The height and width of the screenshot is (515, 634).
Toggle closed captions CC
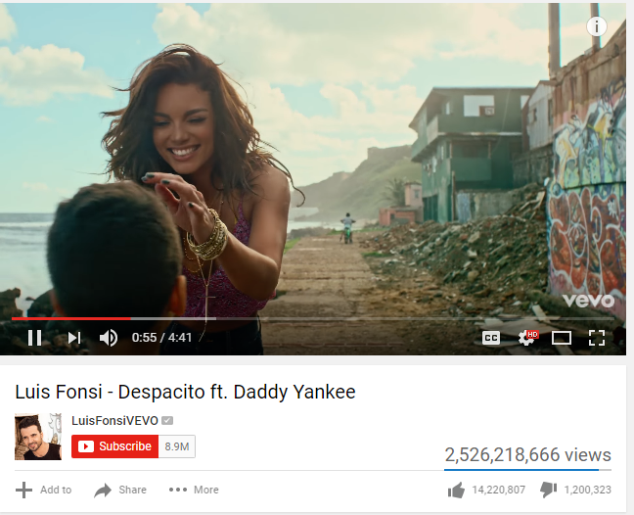pyautogui.click(x=491, y=338)
